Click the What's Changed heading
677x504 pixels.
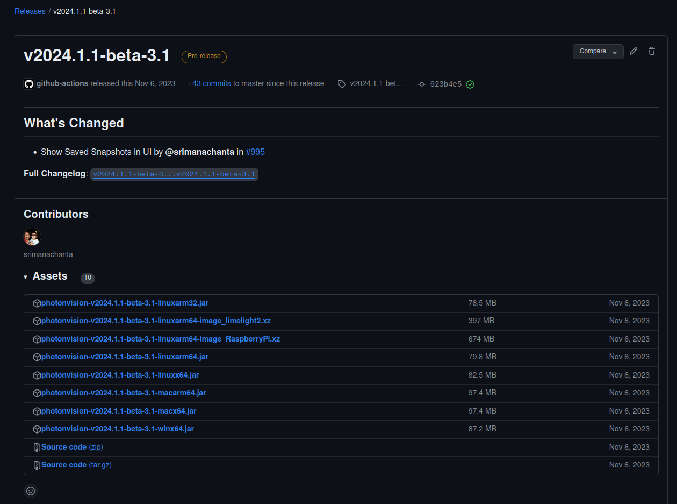[x=74, y=123]
